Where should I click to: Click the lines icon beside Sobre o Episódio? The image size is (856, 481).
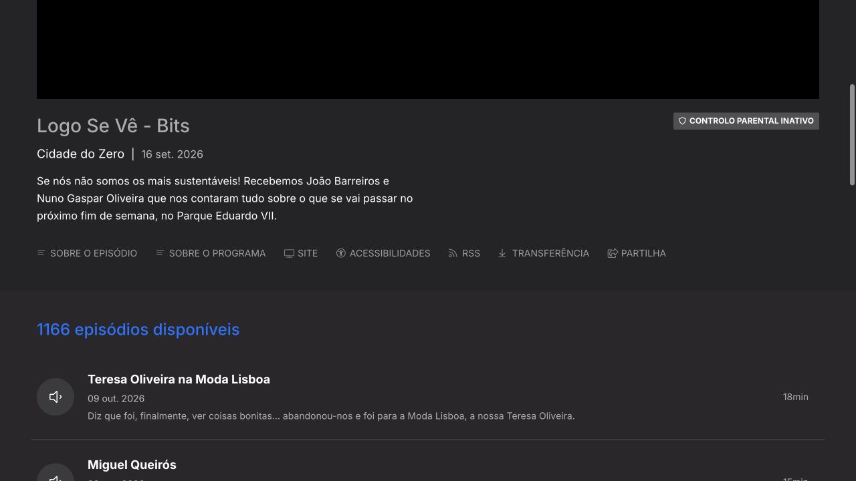point(41,253)
